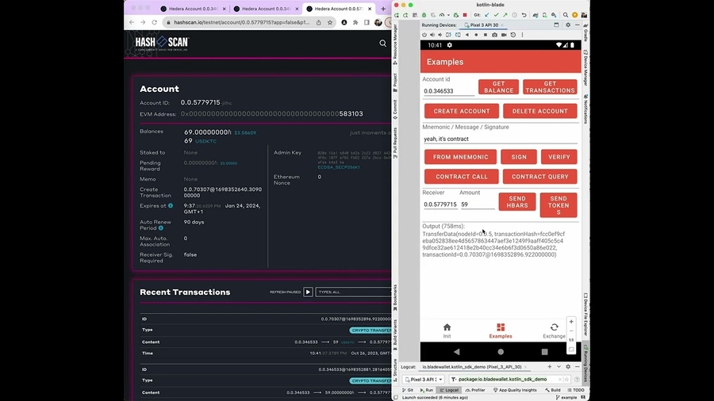Open Running Devices settings gear
This screenshot has width=714, height=401.
pos(568,25)
